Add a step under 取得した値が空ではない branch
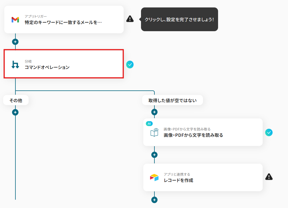Screen dimensions: 288x208 (154, 112)
